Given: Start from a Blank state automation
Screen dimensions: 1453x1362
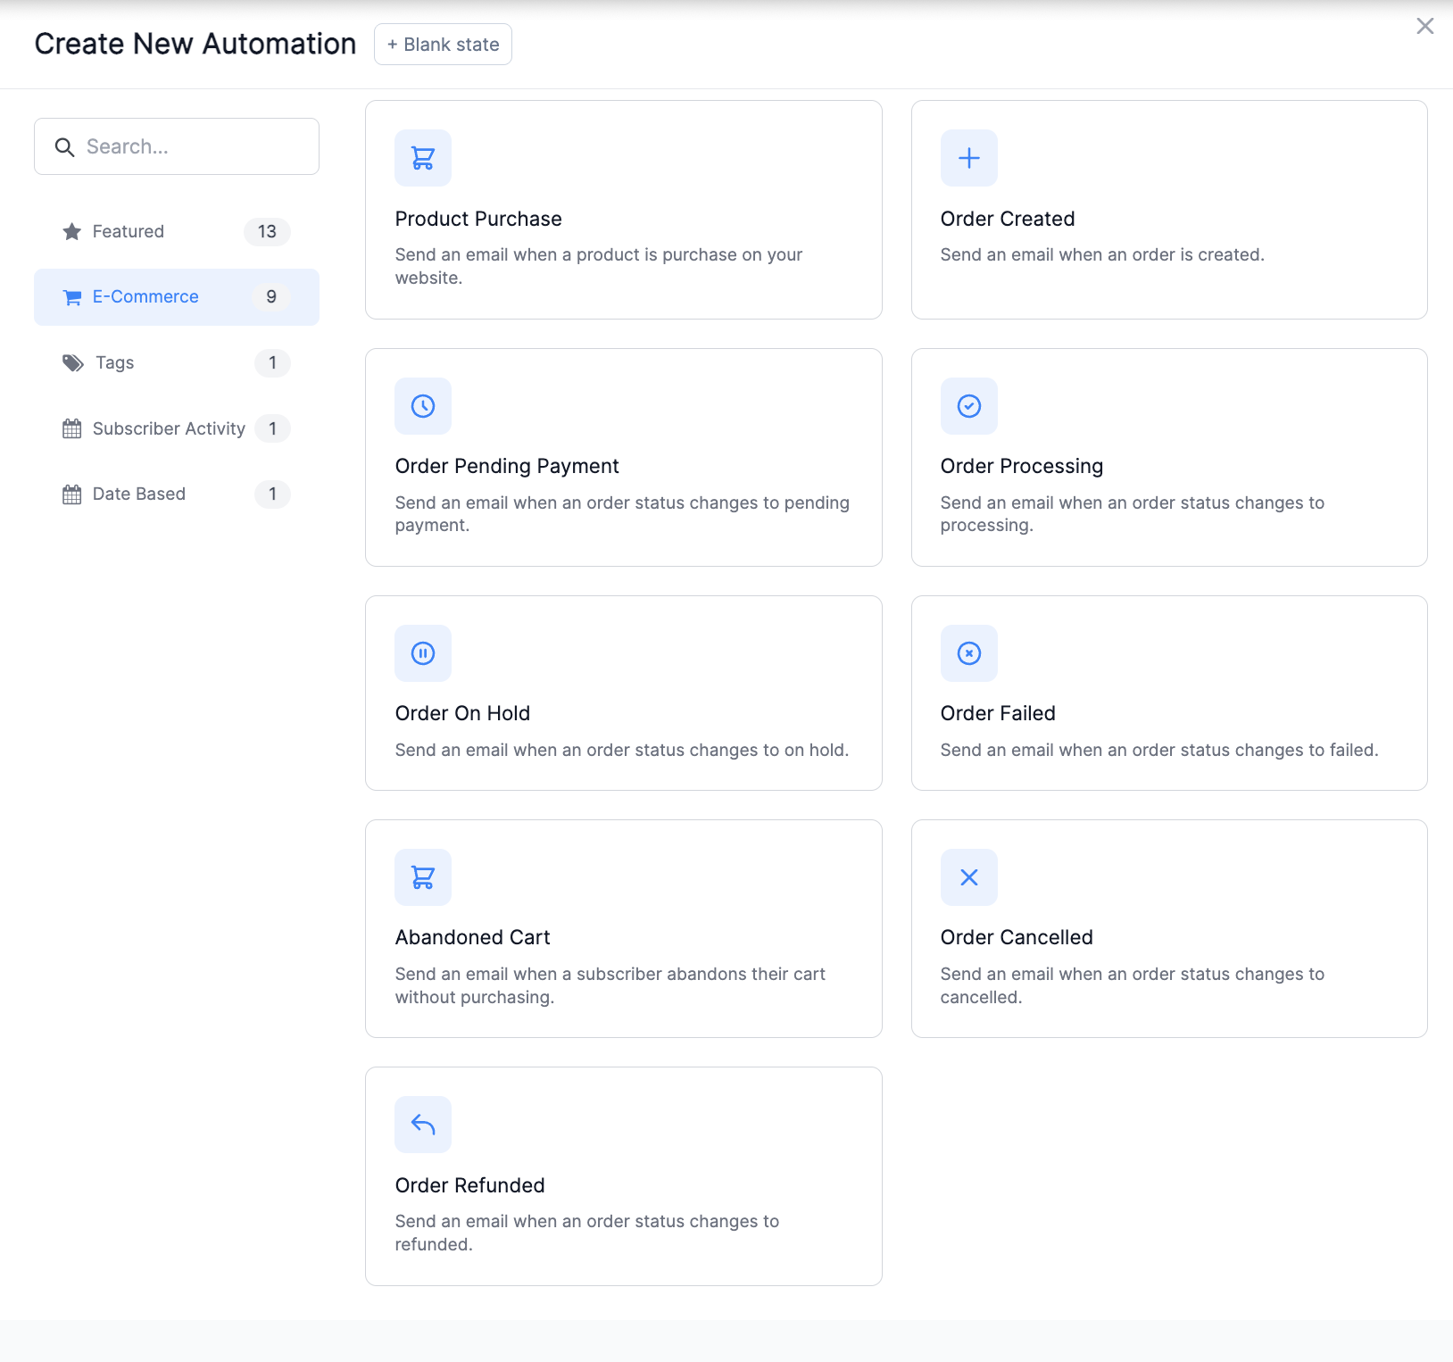Looking at the screenshot, I should click(x=443, y=45).
